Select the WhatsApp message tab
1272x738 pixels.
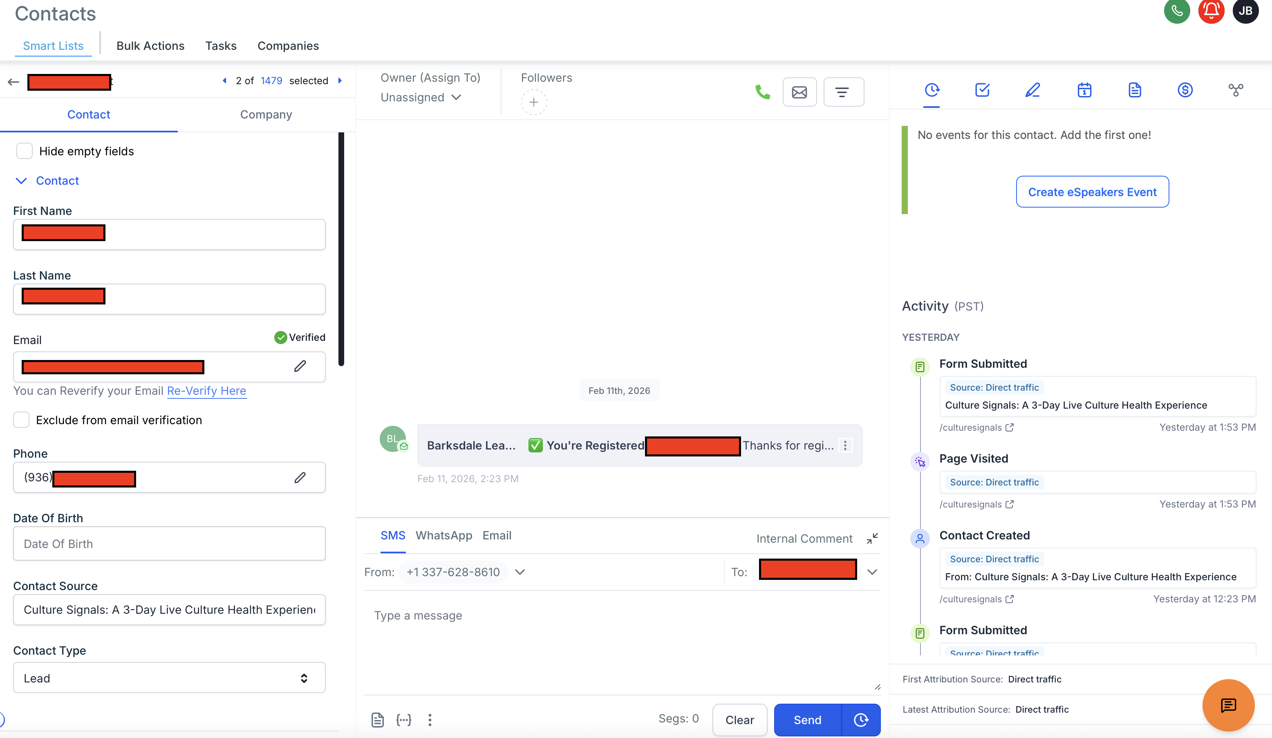click(x=443, y=535)
